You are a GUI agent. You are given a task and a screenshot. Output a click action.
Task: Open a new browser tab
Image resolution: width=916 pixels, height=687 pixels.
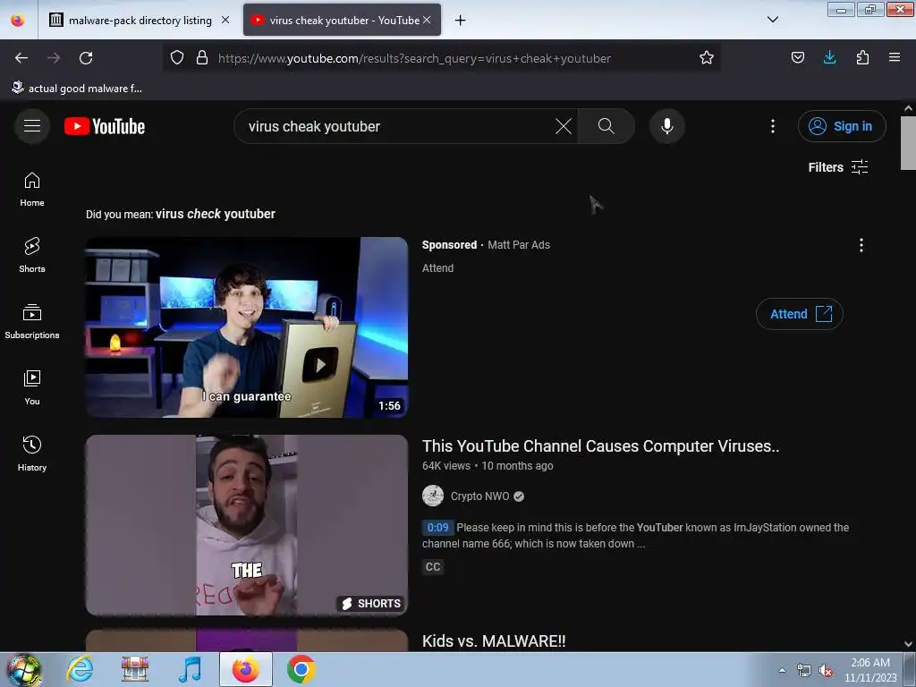(x=461, y=21)
